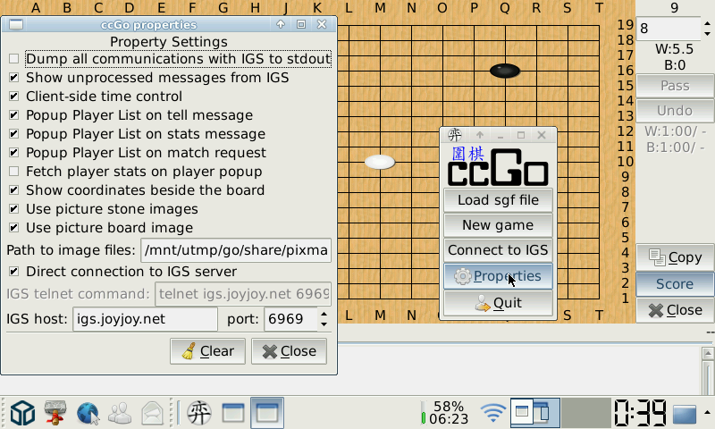The image size is (715, 429).
Task: Close the game board window
Action: click(675, 310)
